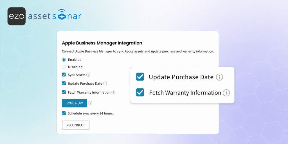Viewport: 288px width, 144px height.
Task: Click the enlarged Update Purchase Date label
Action: click(181, 77)
